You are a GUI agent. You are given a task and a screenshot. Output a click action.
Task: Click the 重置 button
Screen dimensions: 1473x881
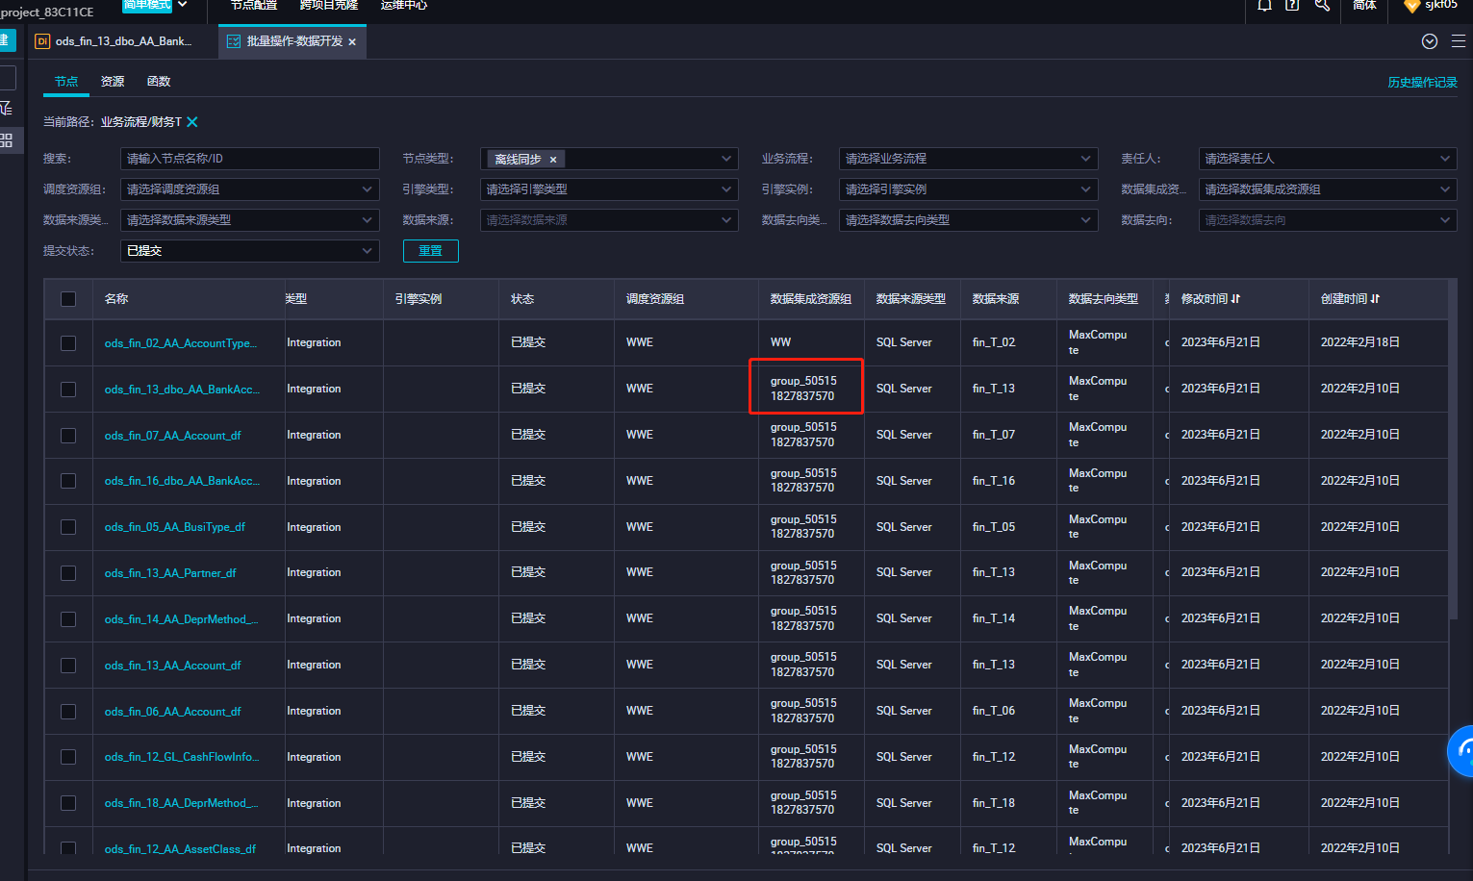430,251
